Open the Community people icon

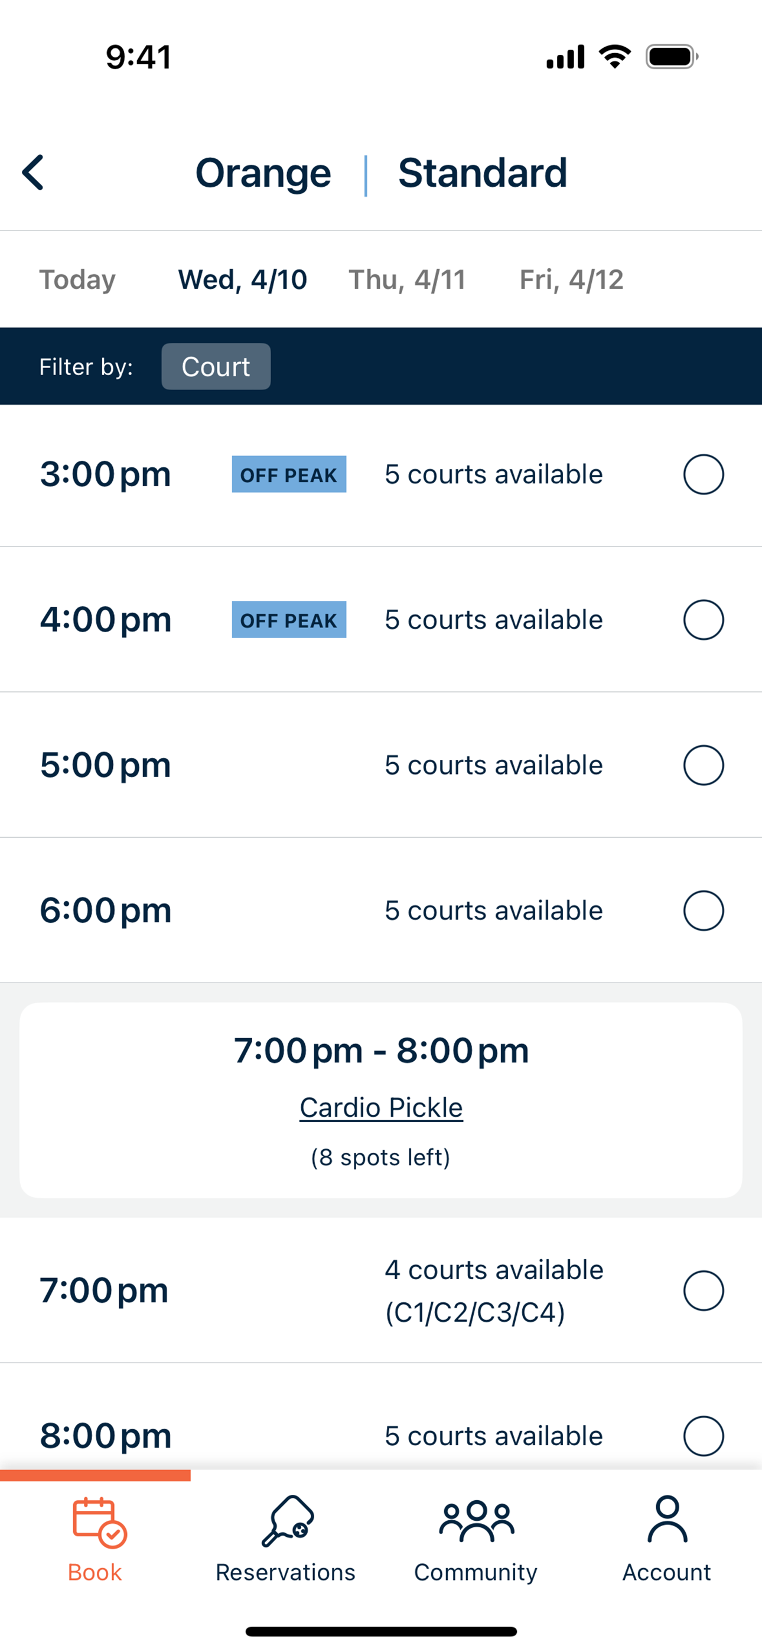click(x=477, y=1521)
